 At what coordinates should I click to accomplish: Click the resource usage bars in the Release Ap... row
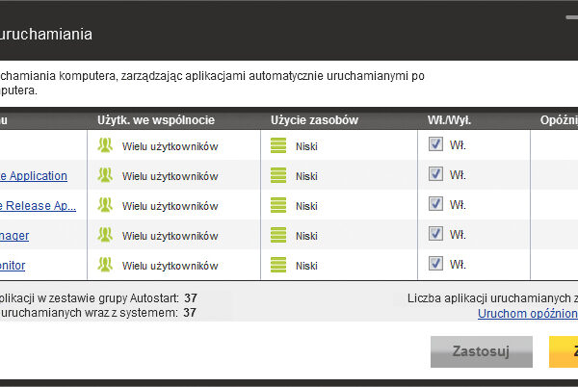[x=278, y=205]
